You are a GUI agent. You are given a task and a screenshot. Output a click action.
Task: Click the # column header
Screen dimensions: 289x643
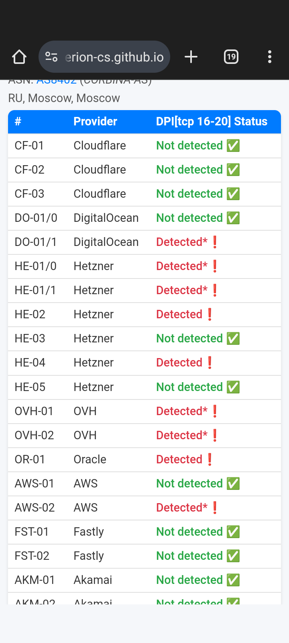[x=18, y=121]
